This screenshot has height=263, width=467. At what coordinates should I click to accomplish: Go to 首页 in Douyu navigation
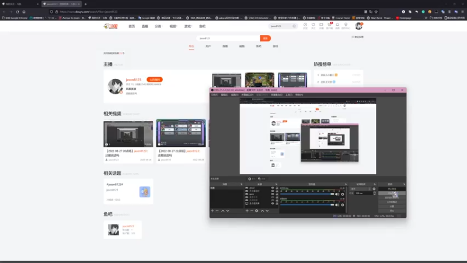pos(132,26)
